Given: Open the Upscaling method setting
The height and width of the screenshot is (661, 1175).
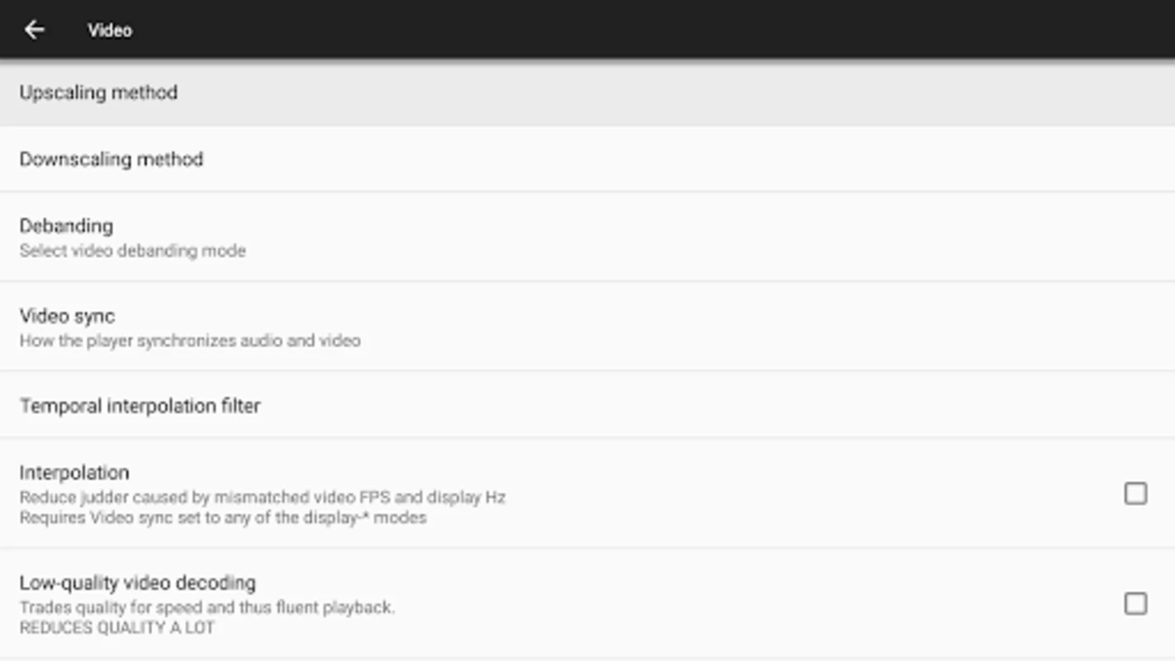Looking at the screenshot, I should [587, 93].
